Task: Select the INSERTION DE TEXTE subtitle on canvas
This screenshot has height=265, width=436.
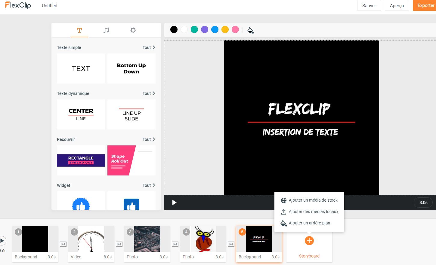Action: click(x=300, y=132)
